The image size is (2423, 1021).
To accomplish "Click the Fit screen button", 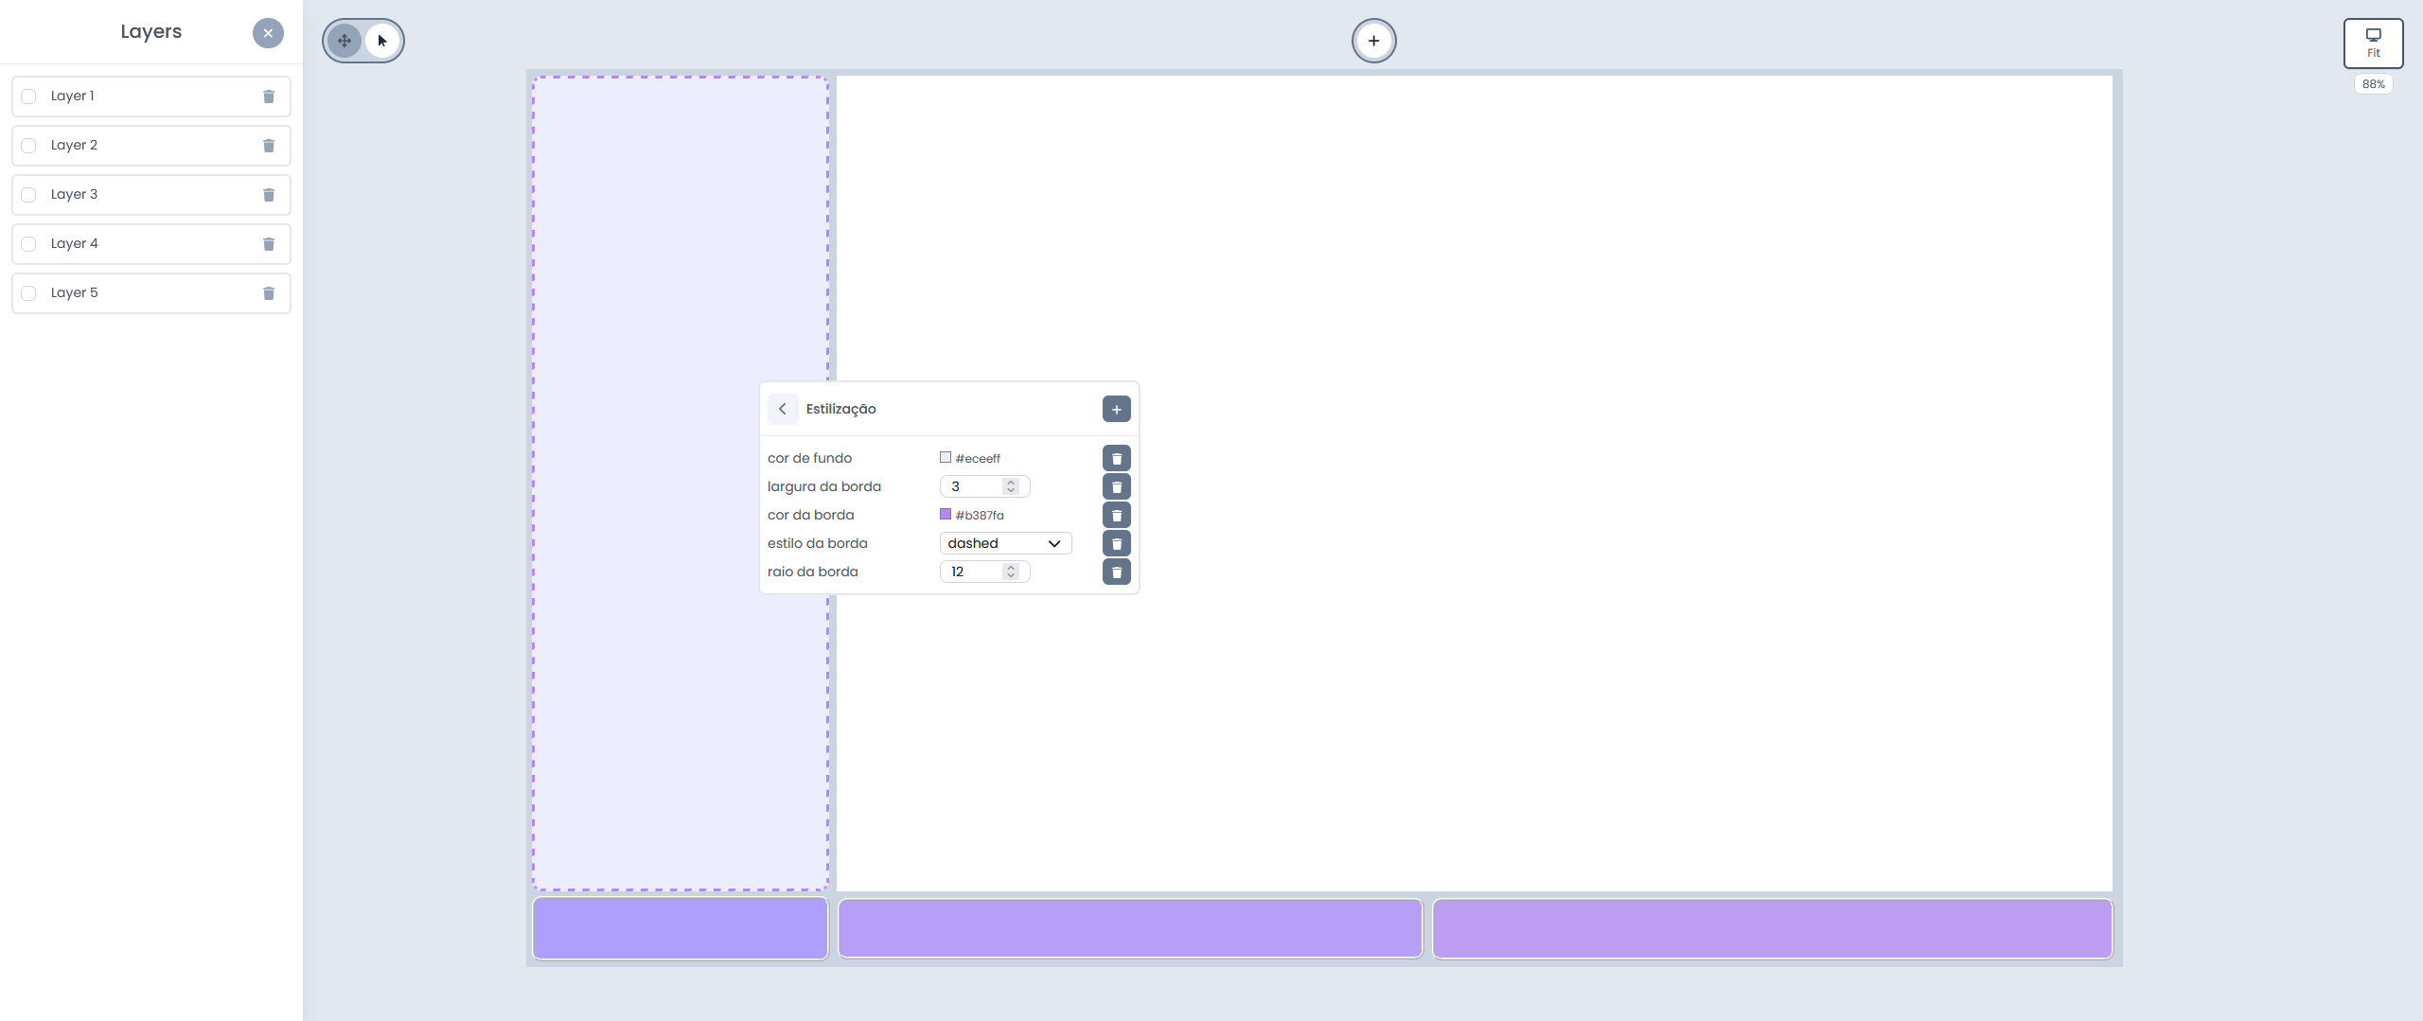I will tap(2373, 43).
